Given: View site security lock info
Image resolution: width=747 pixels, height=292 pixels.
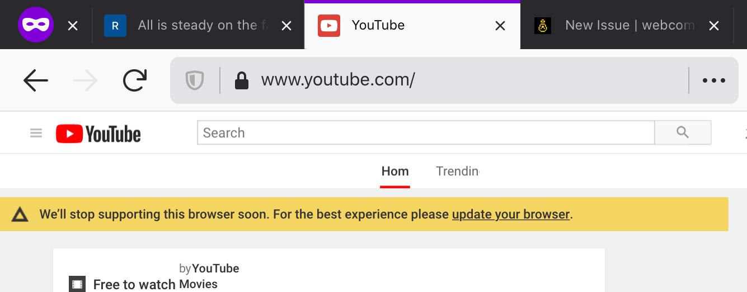Looking at the screenshot, I should coord(242,80).
